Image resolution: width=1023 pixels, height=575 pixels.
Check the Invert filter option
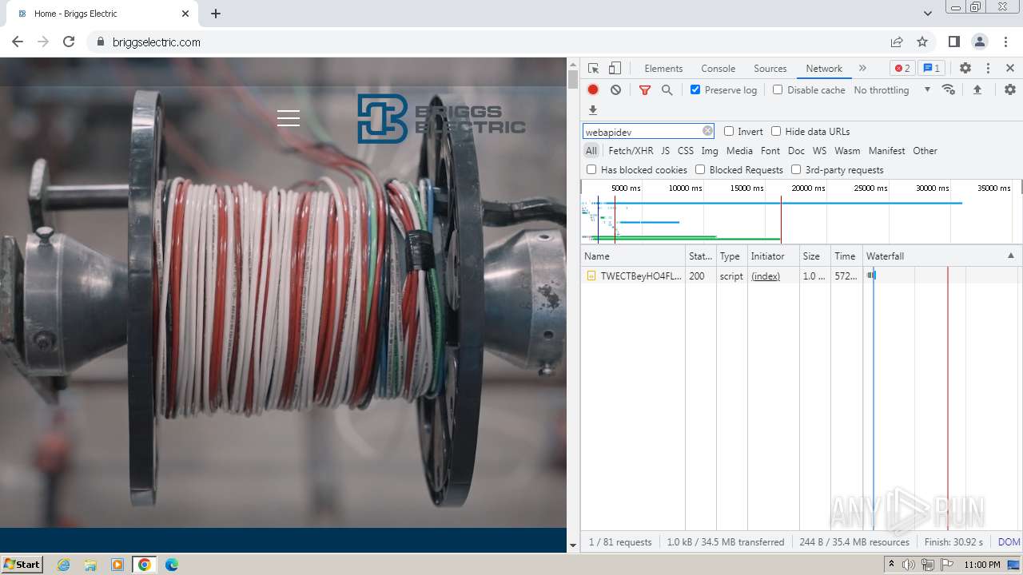click(729, 131)
